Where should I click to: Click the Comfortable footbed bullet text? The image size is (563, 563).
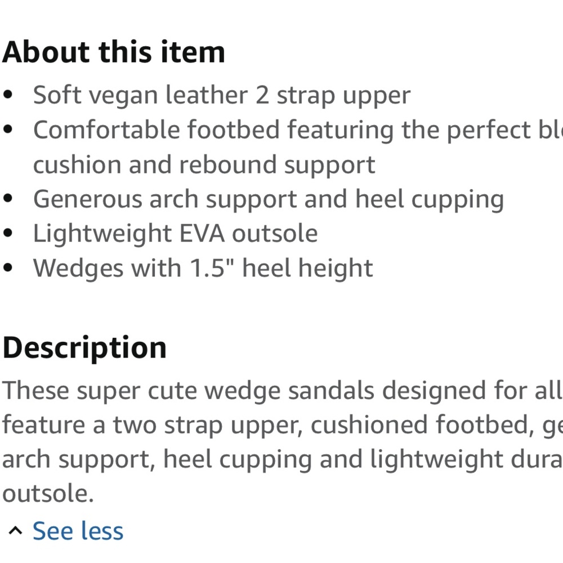pyautogui.click(x=281, y=129)
